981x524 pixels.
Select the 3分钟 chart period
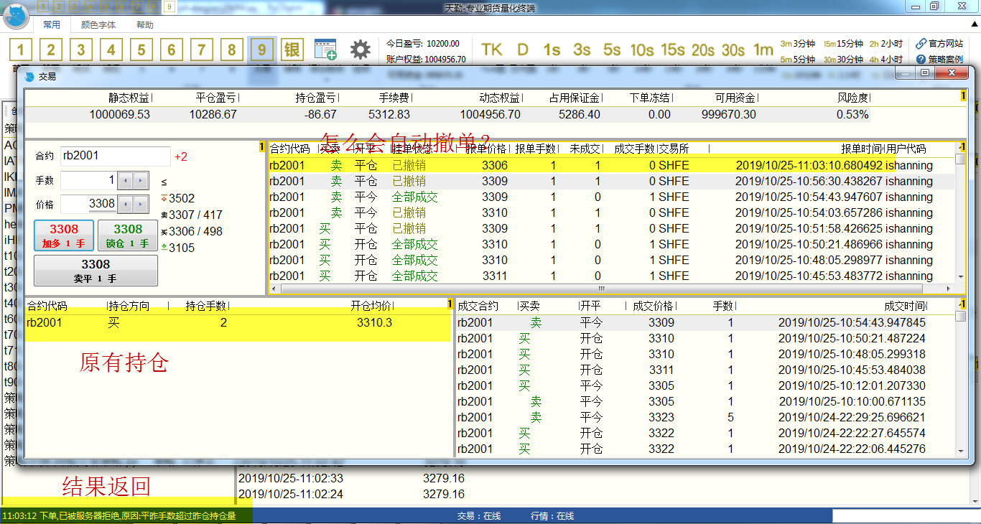798,43
